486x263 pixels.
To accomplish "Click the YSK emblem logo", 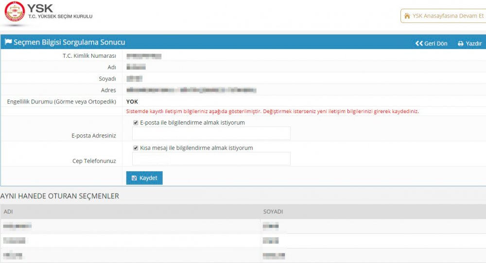I will click(x=14, y=13).
